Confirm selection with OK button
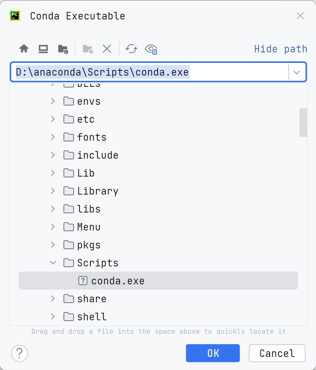Screen dimensions: 316x370 coord(213,353)
